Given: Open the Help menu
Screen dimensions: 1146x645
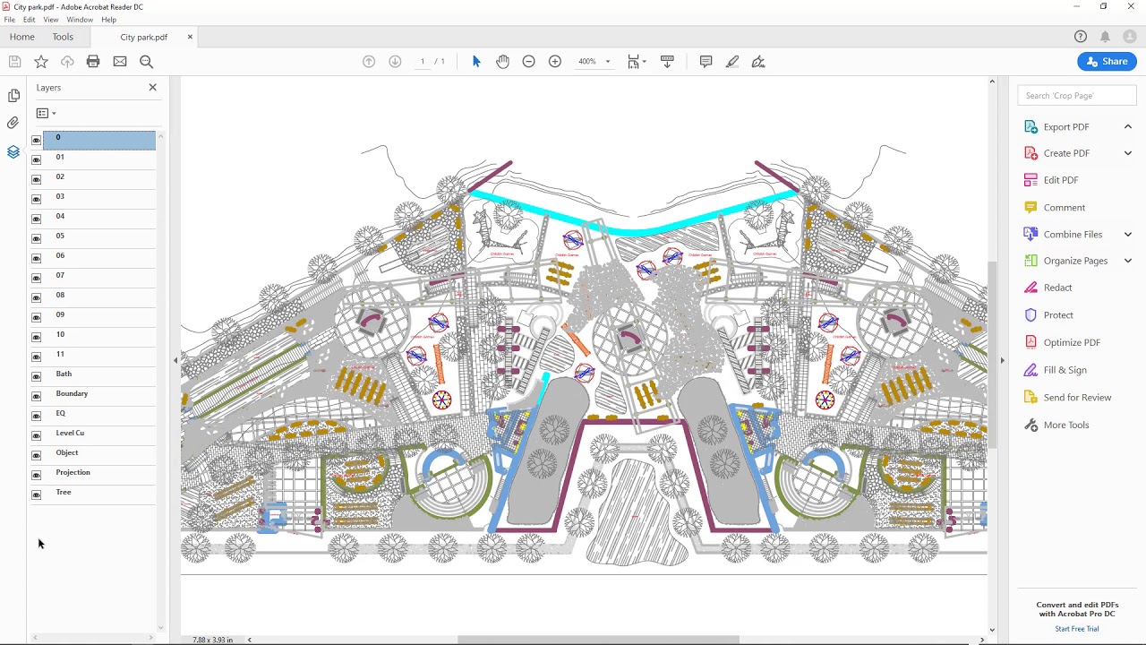Looking at the screenshot, I should 108,20.
